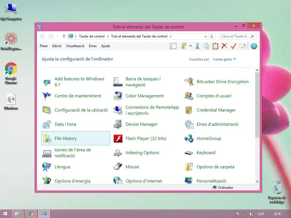Image resolution: width=291 pixels, height=218 pixels.
Task: Click the red X Delete toolbar icon
Action: [x=224, y=46]
